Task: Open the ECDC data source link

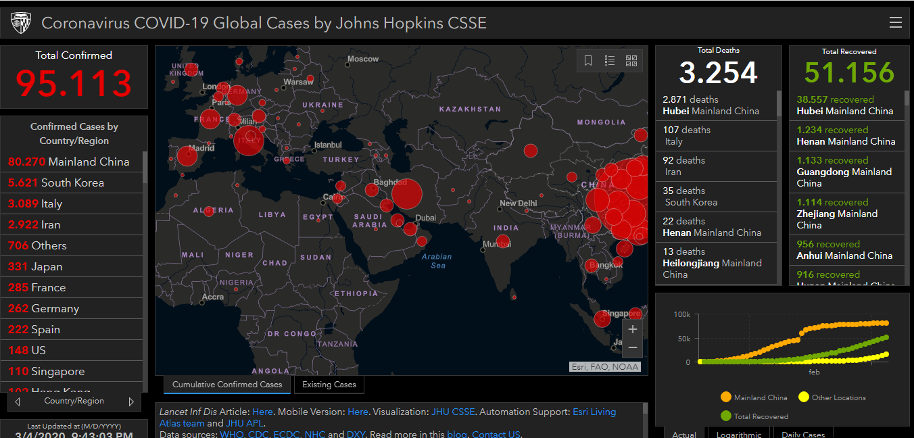Action: pyautogui.click(x=287, y=435)
